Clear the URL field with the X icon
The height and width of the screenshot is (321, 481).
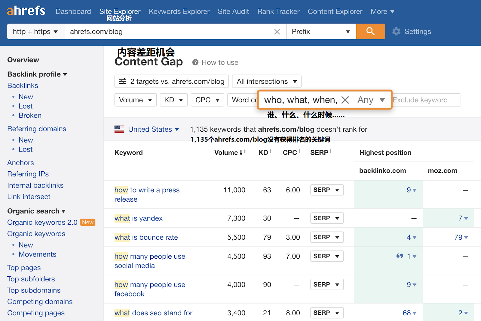[277, 31]
